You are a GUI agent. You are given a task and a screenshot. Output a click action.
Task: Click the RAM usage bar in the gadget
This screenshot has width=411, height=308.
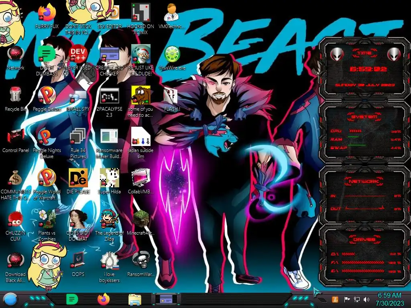(353, 137)
